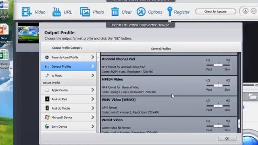Click the URL toolbar label
This screenshot has height=145, width=258.
pos(68,12)
